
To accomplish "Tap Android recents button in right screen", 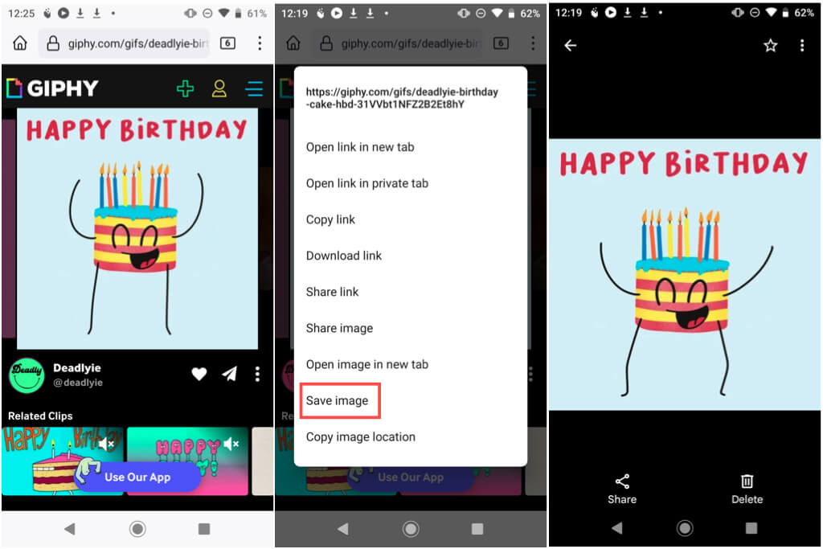I will pos(751,528).
